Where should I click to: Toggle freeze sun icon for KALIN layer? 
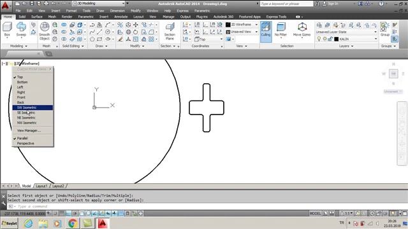(324, 39)
